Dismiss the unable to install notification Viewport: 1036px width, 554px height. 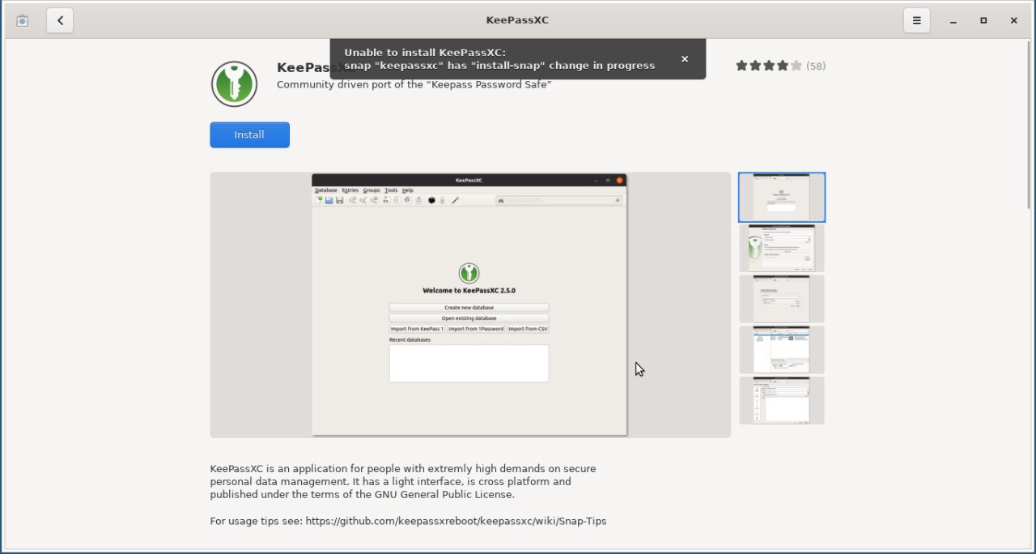[x=685, y=59]
